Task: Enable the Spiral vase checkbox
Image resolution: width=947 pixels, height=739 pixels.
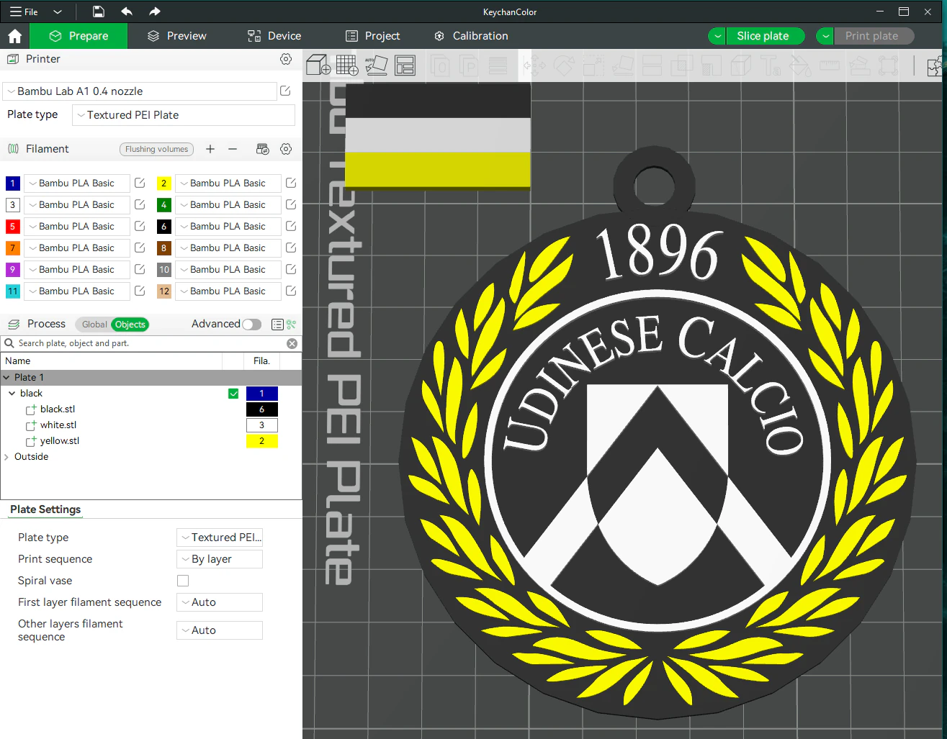Action: click(183, 581)
